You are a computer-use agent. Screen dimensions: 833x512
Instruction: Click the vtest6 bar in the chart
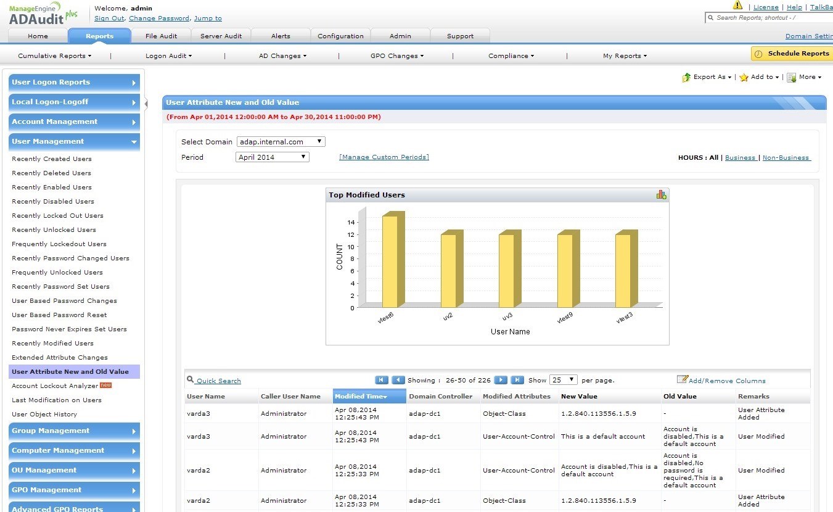390,262
